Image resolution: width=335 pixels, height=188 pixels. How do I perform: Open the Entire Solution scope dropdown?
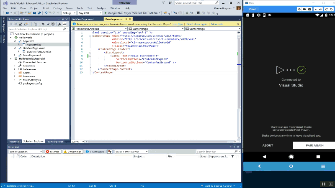pyautogui.click(x=26, y=152)
